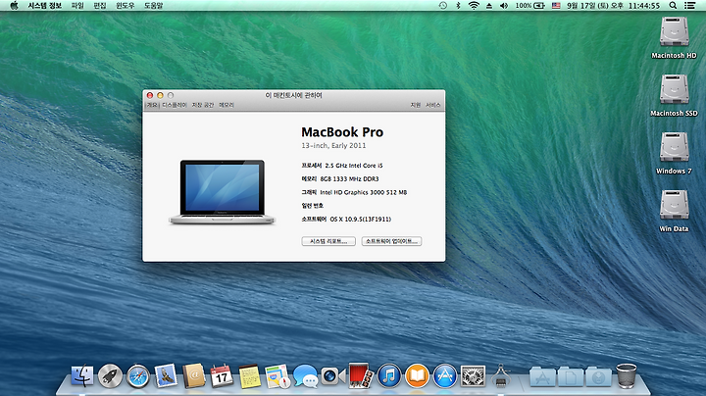Open Calendar icon showing 17
This screenshot has height=396, width=706.
[x=222, y=376]
